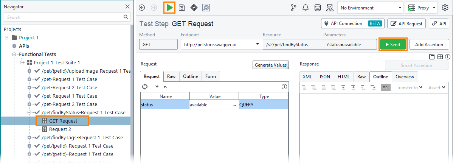Open the Assert dropdown
The width and height of the screenshot is (453, 165).
pyautogui.click(x=436, y=87)
